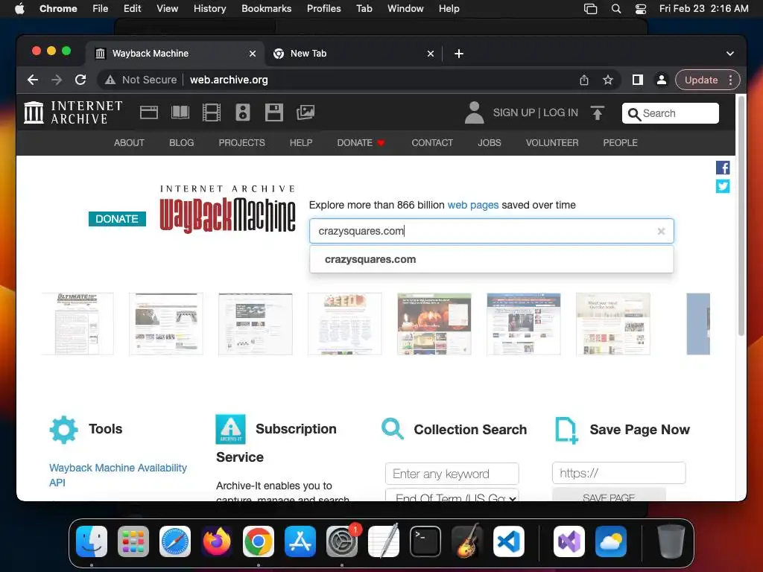This screenshot has height=572, width=763.
Task: Click DONATE in the Archive nav
Action: click(x=361, y=142)
